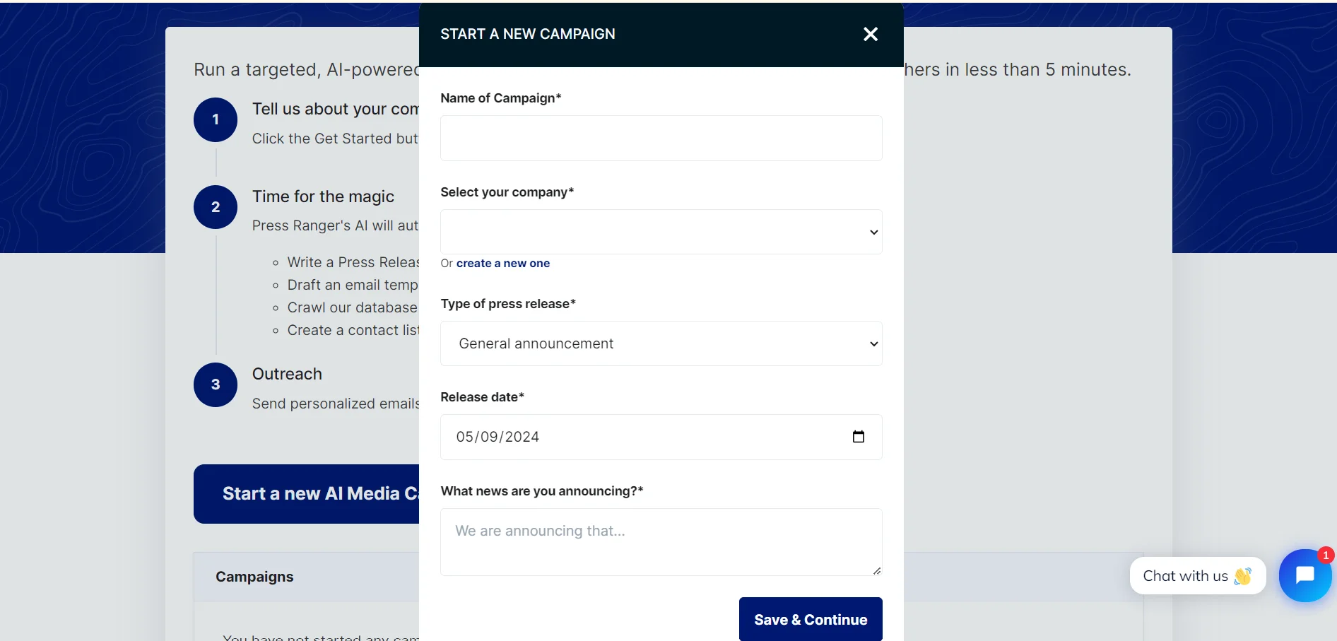Image resolution: width=1337 pixels, height=641 pixels.
Task: Edit the release date value
Action: point(497,437)
